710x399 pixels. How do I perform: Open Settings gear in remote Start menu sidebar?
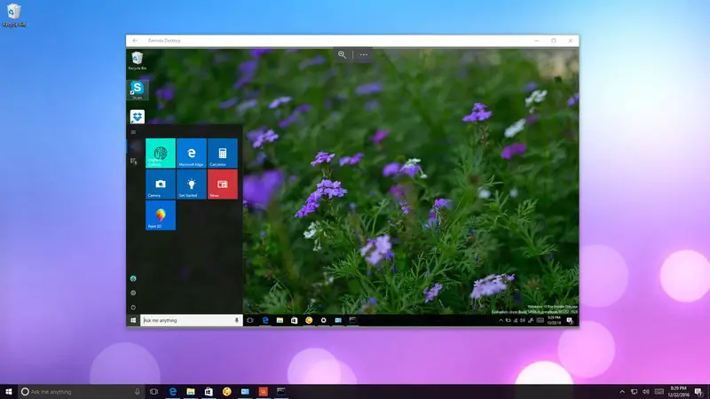(133, 293)
